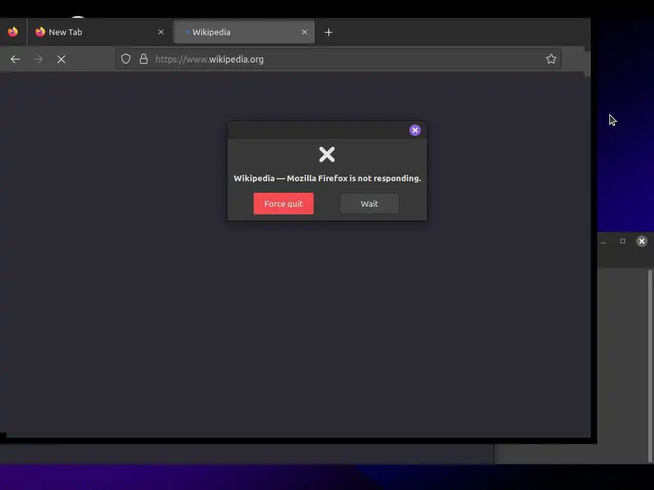Stop loading the page with the X icon

61,59
